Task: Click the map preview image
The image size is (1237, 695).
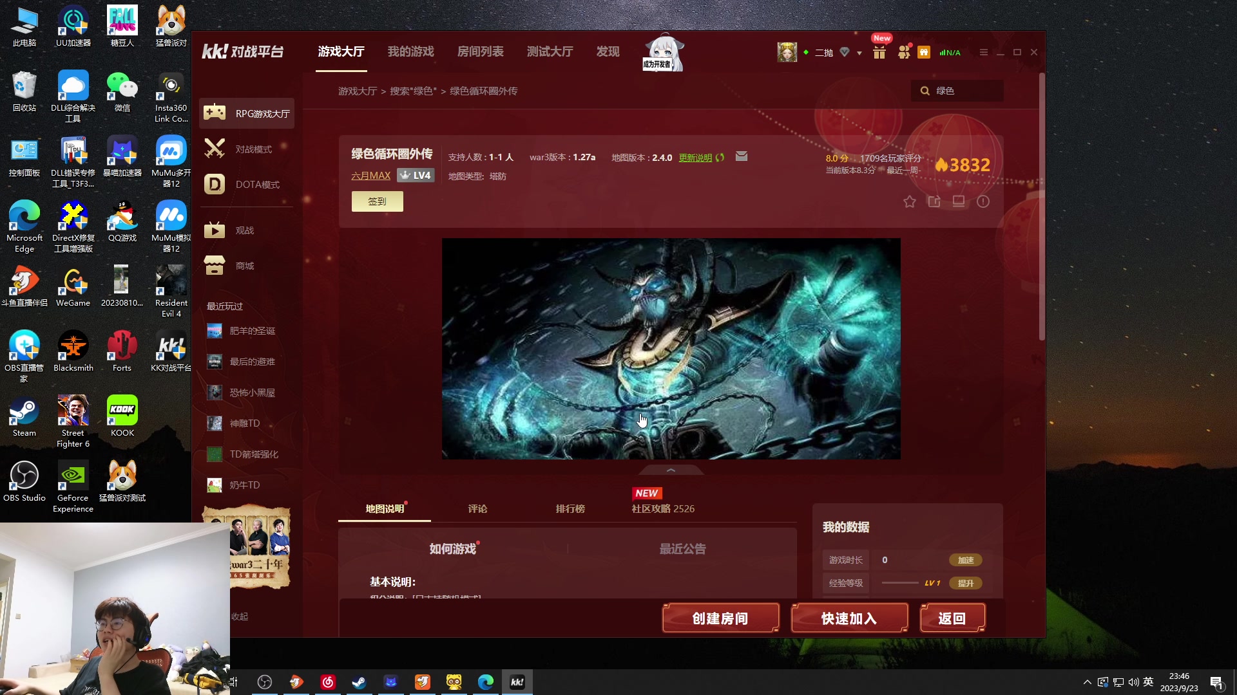Action: (x=671, y=349)
